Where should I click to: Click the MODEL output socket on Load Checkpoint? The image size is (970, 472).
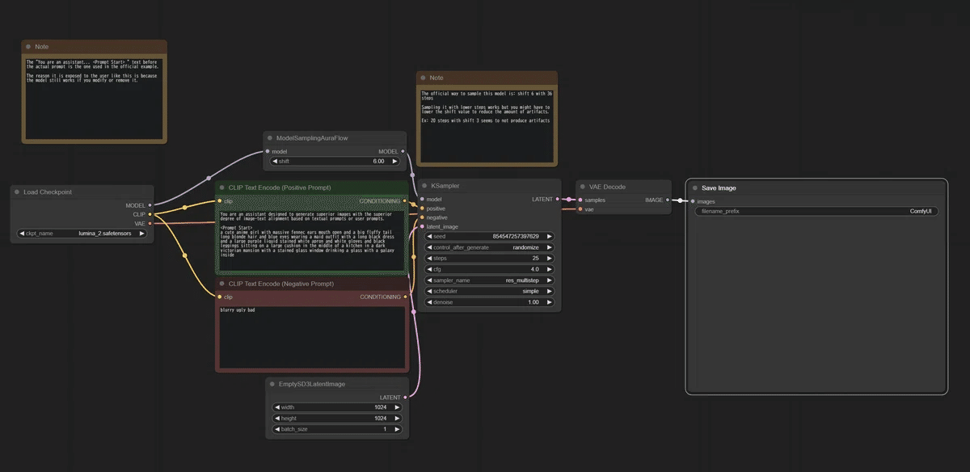150,205
